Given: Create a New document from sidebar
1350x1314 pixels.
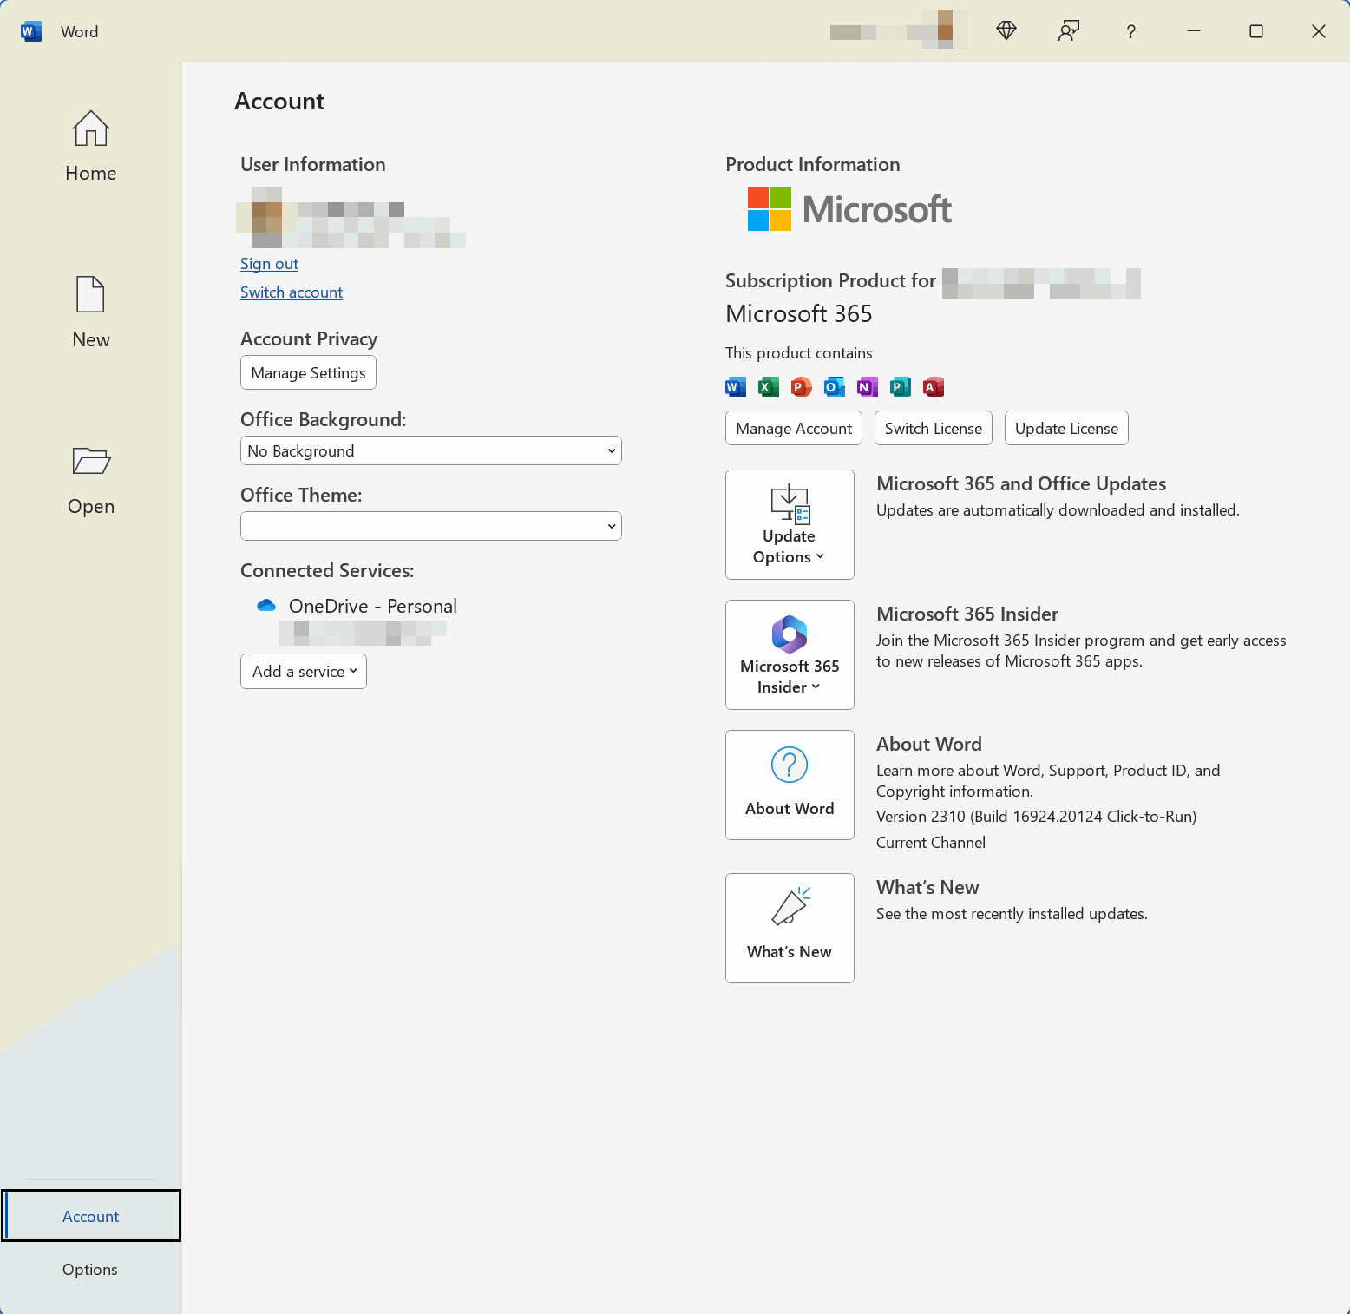Looking at the screenshot, I should click(x=90, y=312).
